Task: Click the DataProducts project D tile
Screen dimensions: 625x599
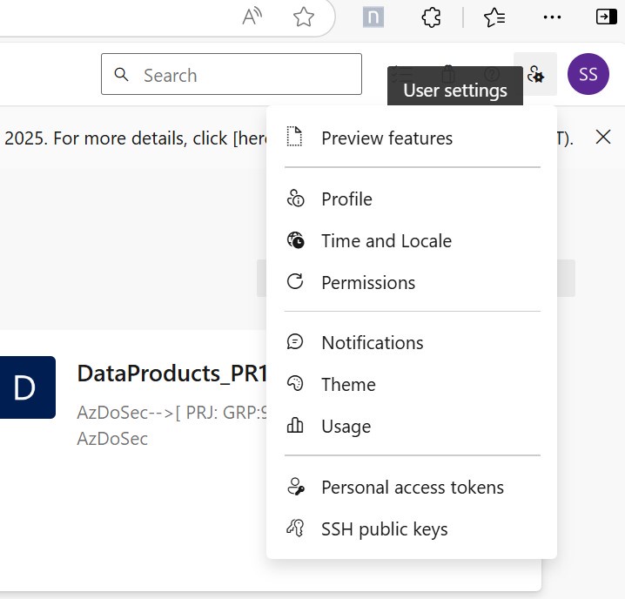Action: coord(27,387)
